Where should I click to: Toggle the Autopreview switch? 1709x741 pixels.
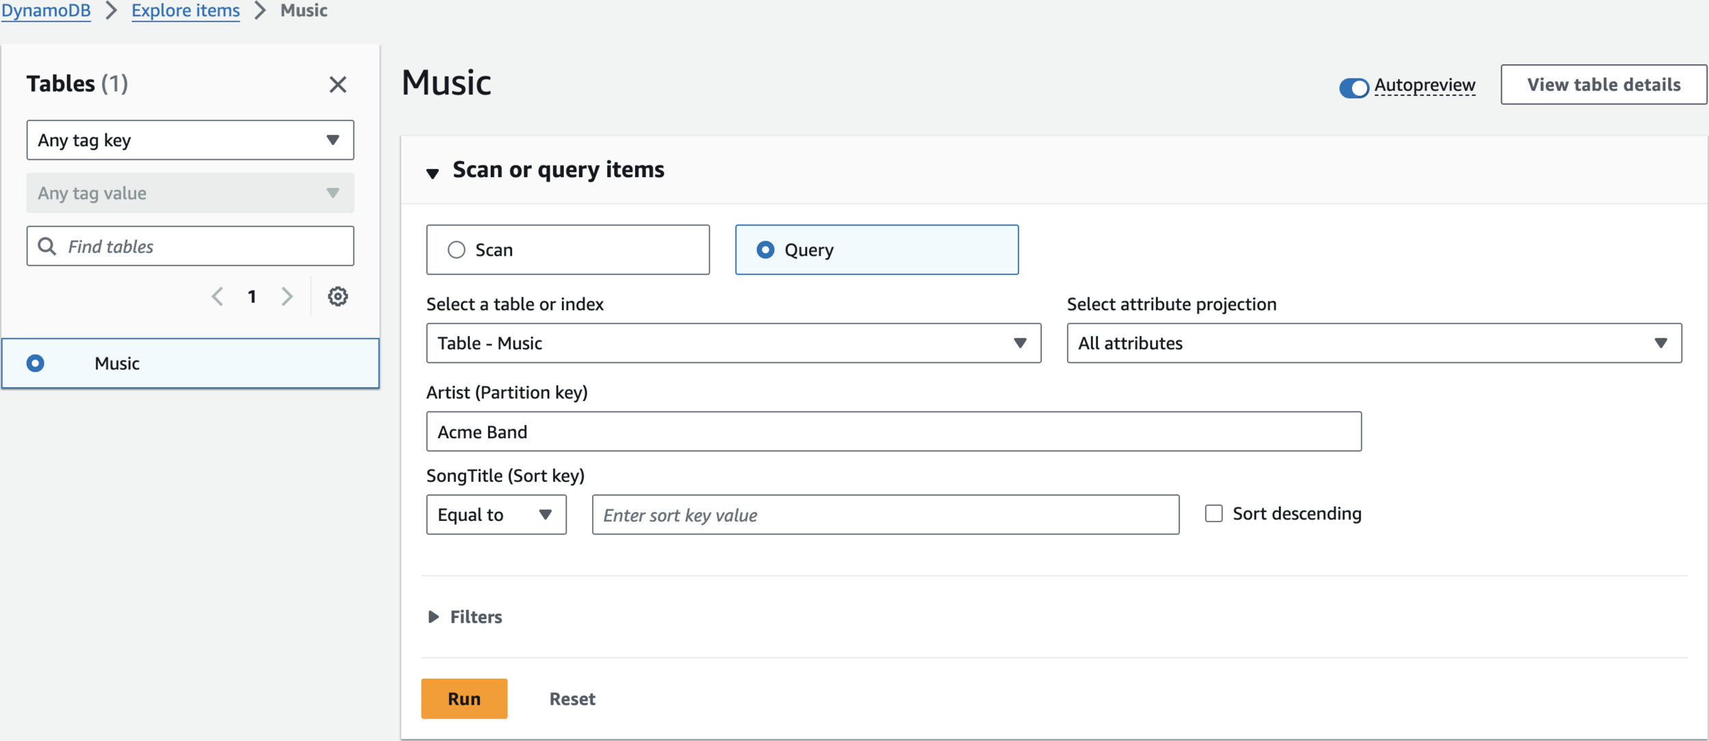click(1353, 87)
